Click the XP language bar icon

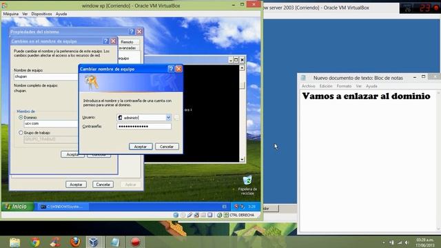point(225,207)
